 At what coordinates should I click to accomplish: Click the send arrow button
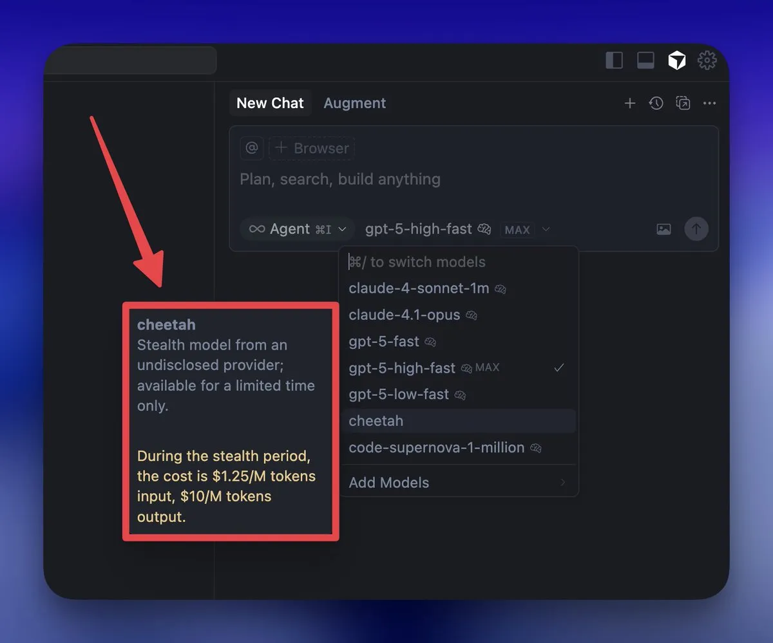pyautogui.click(x=696, y=229)
